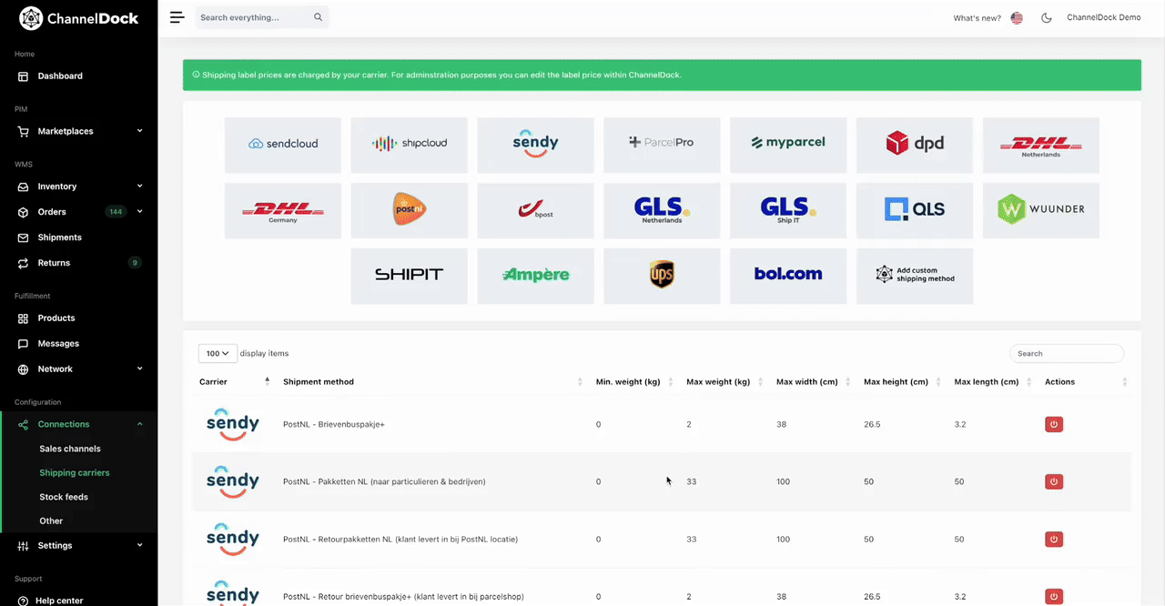Open the Shipping carriers submenu item
This screenshot has width=1165, height=606.
[75, 473]
